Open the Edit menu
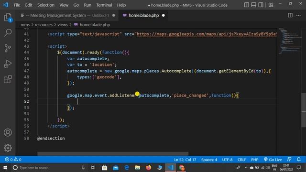306x172 pixels. 29,5
